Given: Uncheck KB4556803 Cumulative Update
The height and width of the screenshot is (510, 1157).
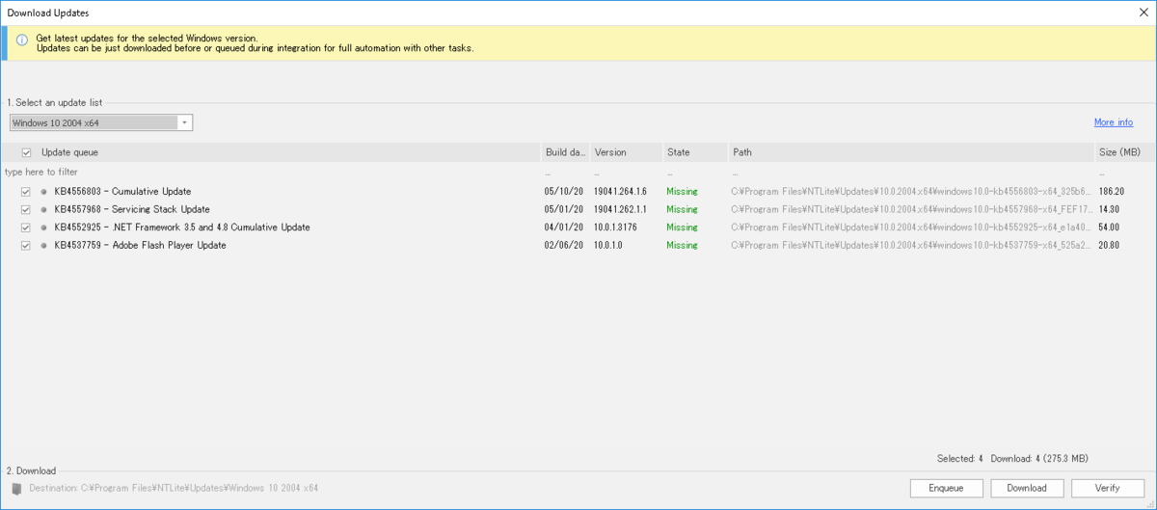Looking at the screenshot, I should pyautogui.click(x=26, y=192).
